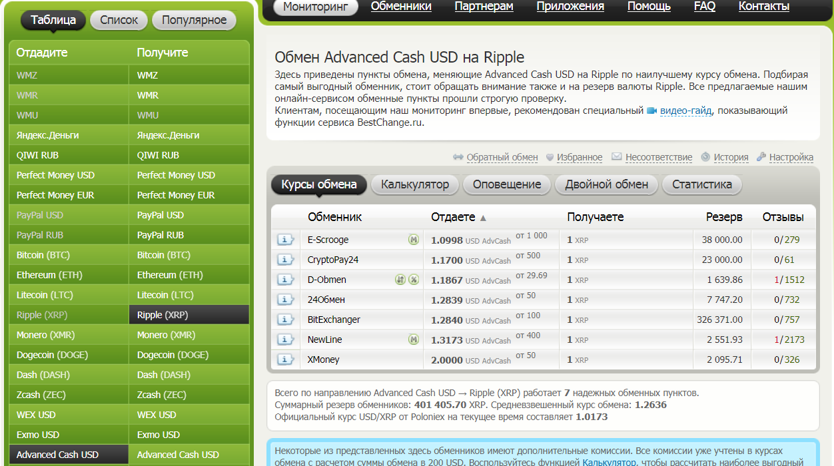Choose Litecoin (LTC) in the Отдадите column
The height and width of the screenshot is (466, 834).
[x=69, y=295]
